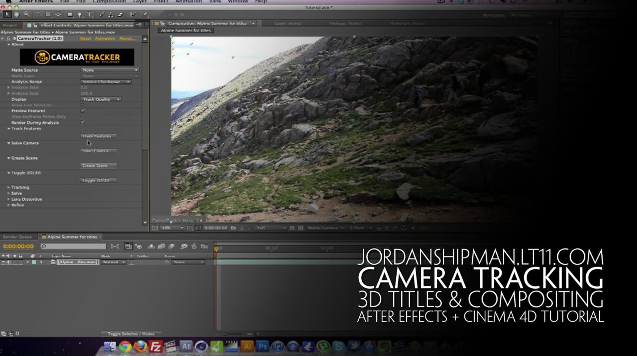Take a snapshot with the camera icon

coord(233,228)
